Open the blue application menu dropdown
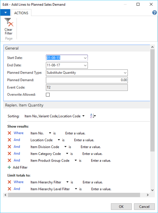 (x=5, y=13)
